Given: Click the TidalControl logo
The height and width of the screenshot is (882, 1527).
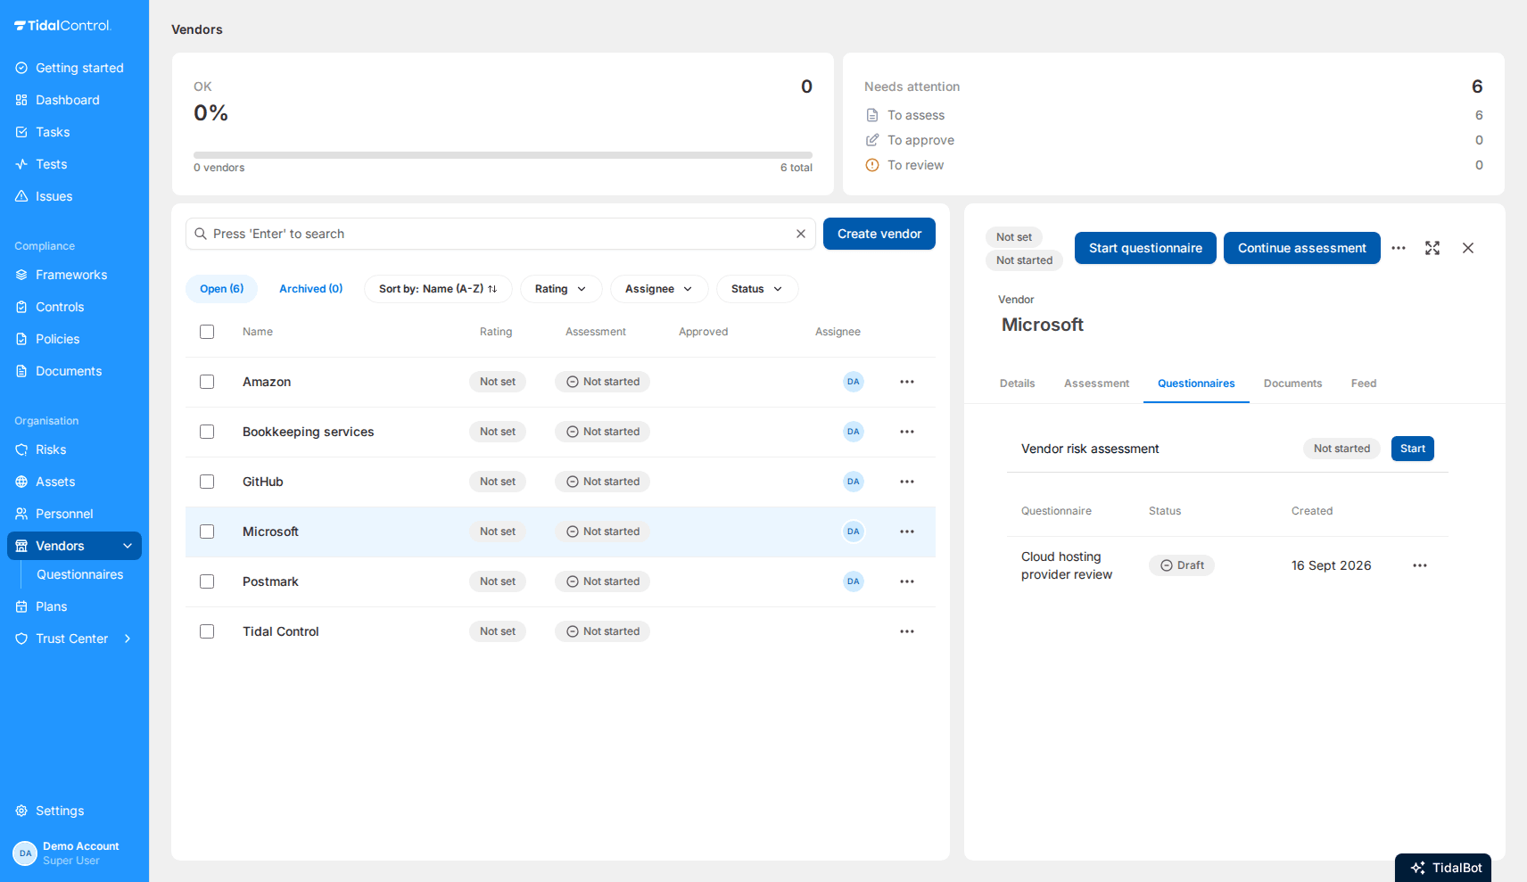Looking at the screenshot, I should 62,25.
